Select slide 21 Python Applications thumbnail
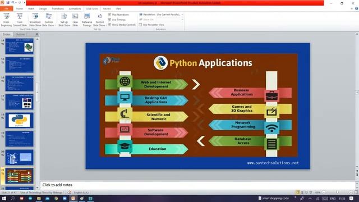Image resolution: width=359 pixels, height=202 pixels. 19,176
